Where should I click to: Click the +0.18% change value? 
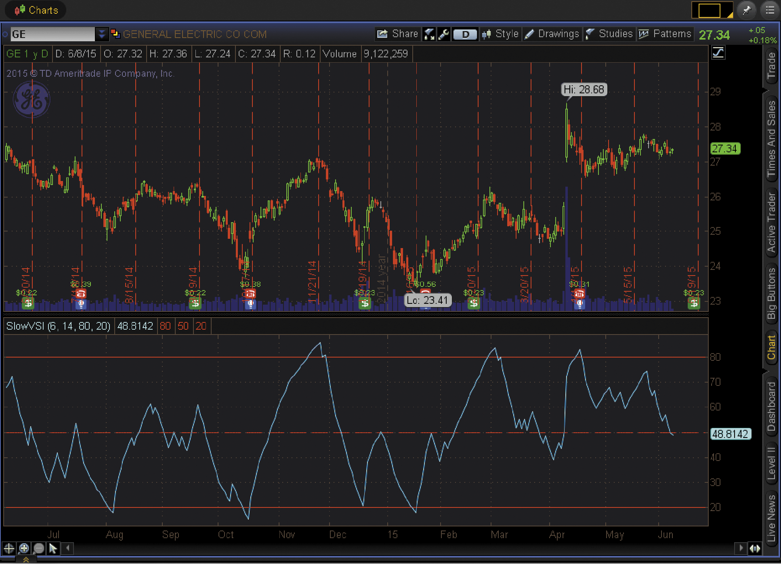pos(762,40)
